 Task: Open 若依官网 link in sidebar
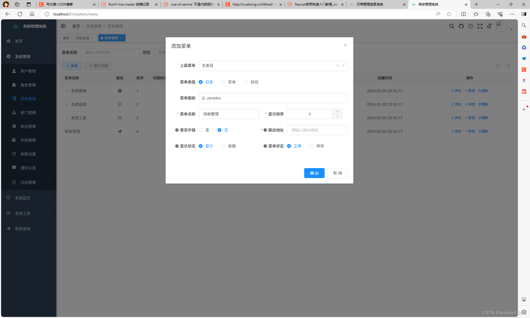click(29, 229)
